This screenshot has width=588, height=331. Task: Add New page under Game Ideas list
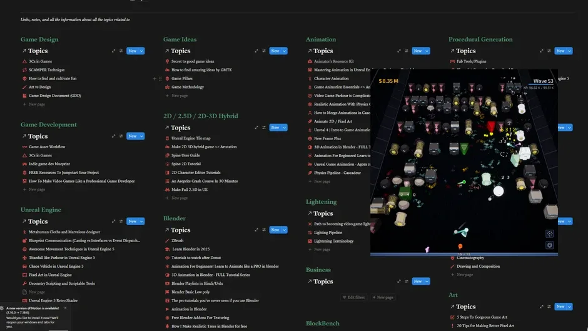click(x=176, y=96)
